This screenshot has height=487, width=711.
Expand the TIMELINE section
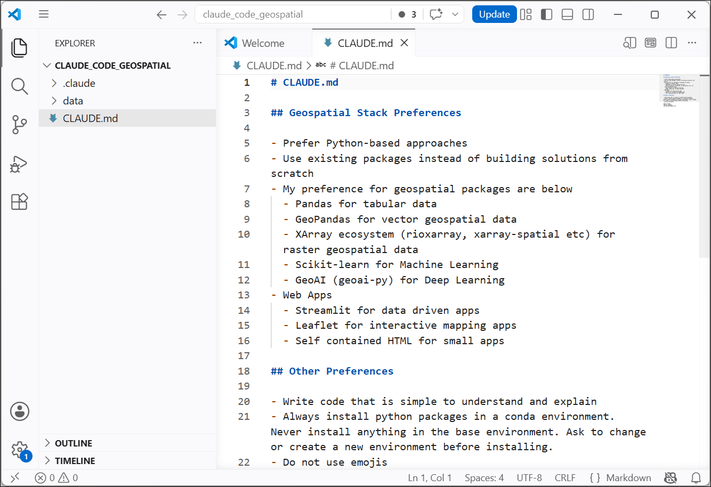128,461
